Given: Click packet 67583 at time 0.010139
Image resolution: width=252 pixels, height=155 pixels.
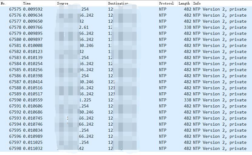Looking at the screenshot, I should tap(33, 58).
